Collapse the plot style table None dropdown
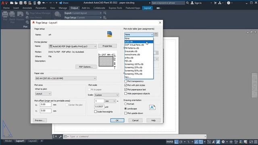This screenshot has height=145, width=258. click(x=139, y=35)
